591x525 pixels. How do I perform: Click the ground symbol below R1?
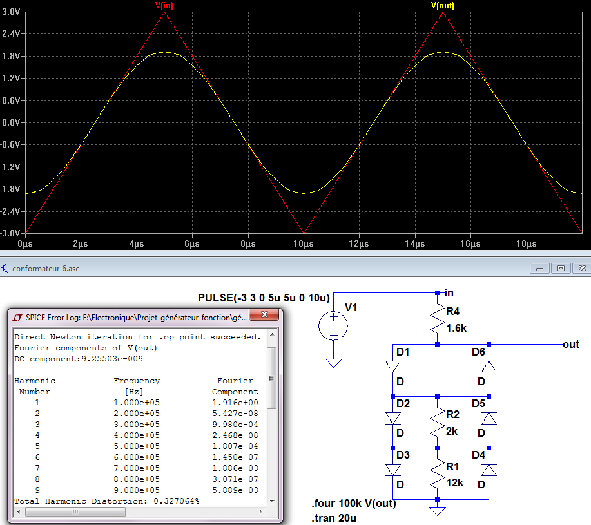[x=437, y=511]
